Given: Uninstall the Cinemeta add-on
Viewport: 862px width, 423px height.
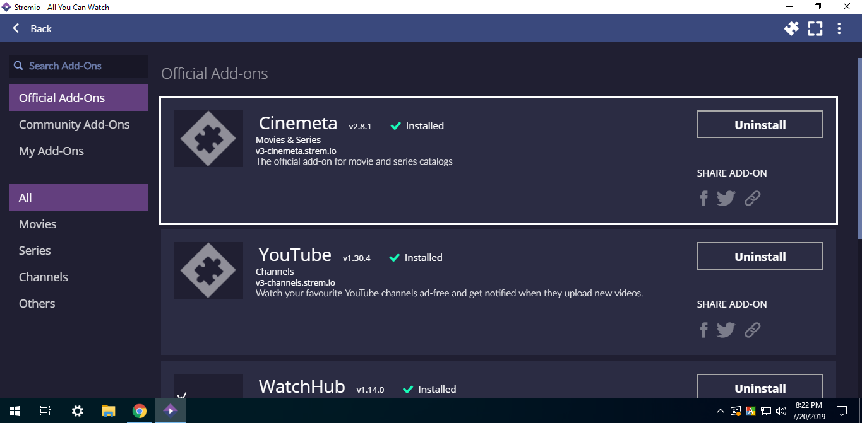Looking at the screenshot, I should click(760, 125).
